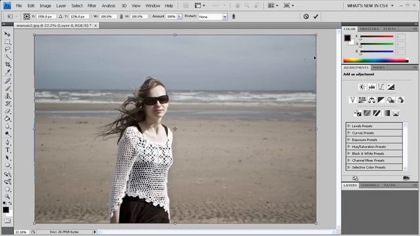
Task: Click the R (red) color slider
Action: click(x=377, y=37)
